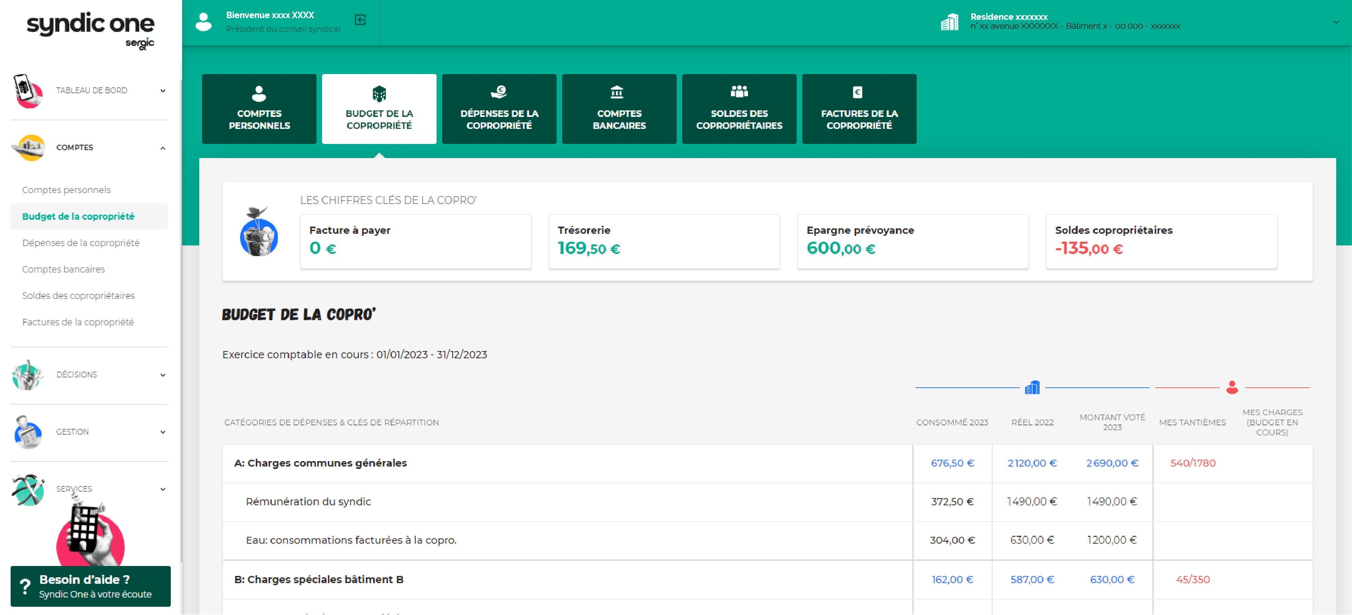The height and width of the screenshot is (615, 1352).
Task: Click the Bienvenue xxxx XXXX user name
Action: coord(270,15)
